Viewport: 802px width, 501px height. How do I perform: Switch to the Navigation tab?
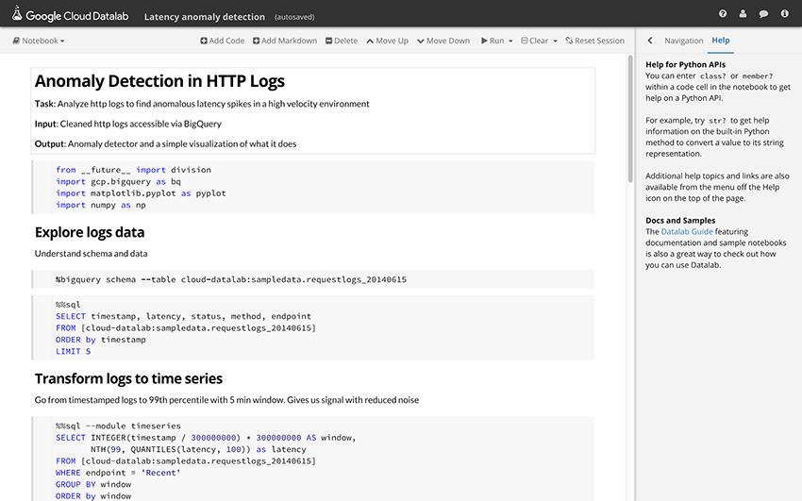click(x=684, y=41)
